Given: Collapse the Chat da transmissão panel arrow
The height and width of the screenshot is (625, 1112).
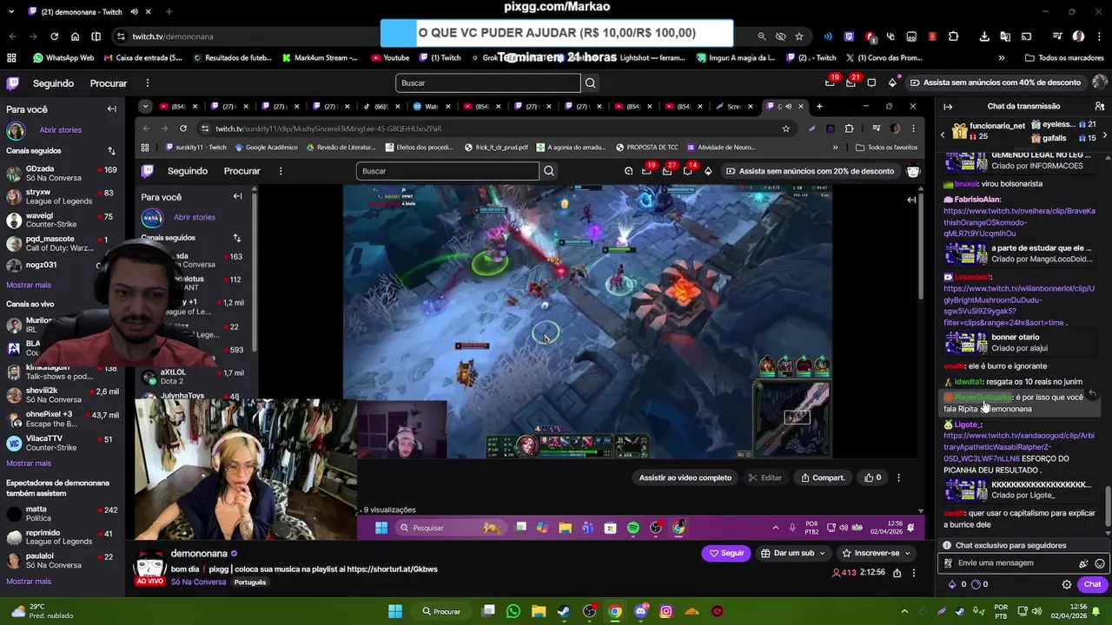Looking at the screenshot, I should coord(948,107).
